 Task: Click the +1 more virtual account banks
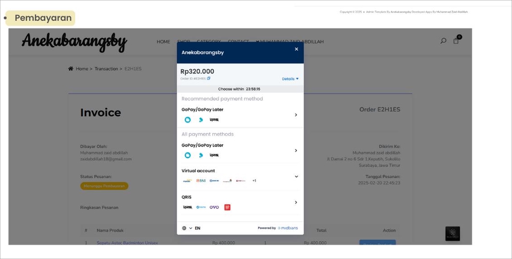pyautogui.click(x=254, y=181)
